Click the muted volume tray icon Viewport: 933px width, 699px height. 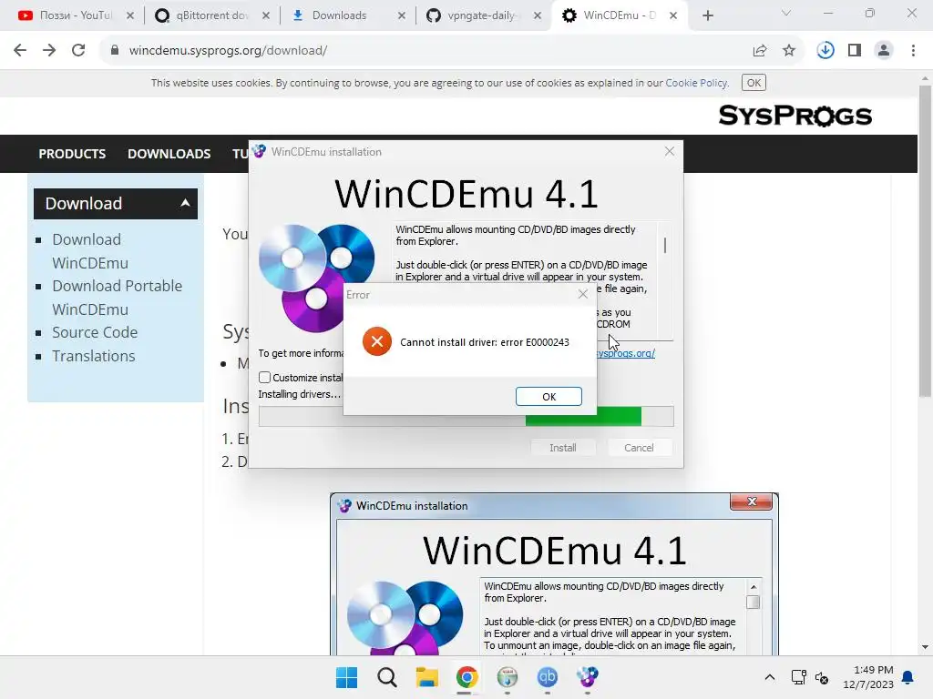(x=822, y=677)
